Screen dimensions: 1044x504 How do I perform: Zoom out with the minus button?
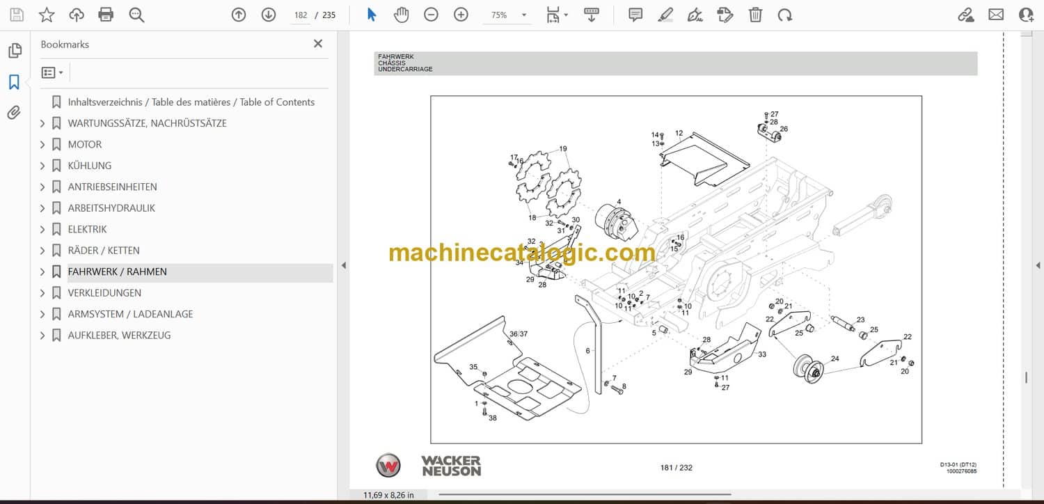click(431, 15)
